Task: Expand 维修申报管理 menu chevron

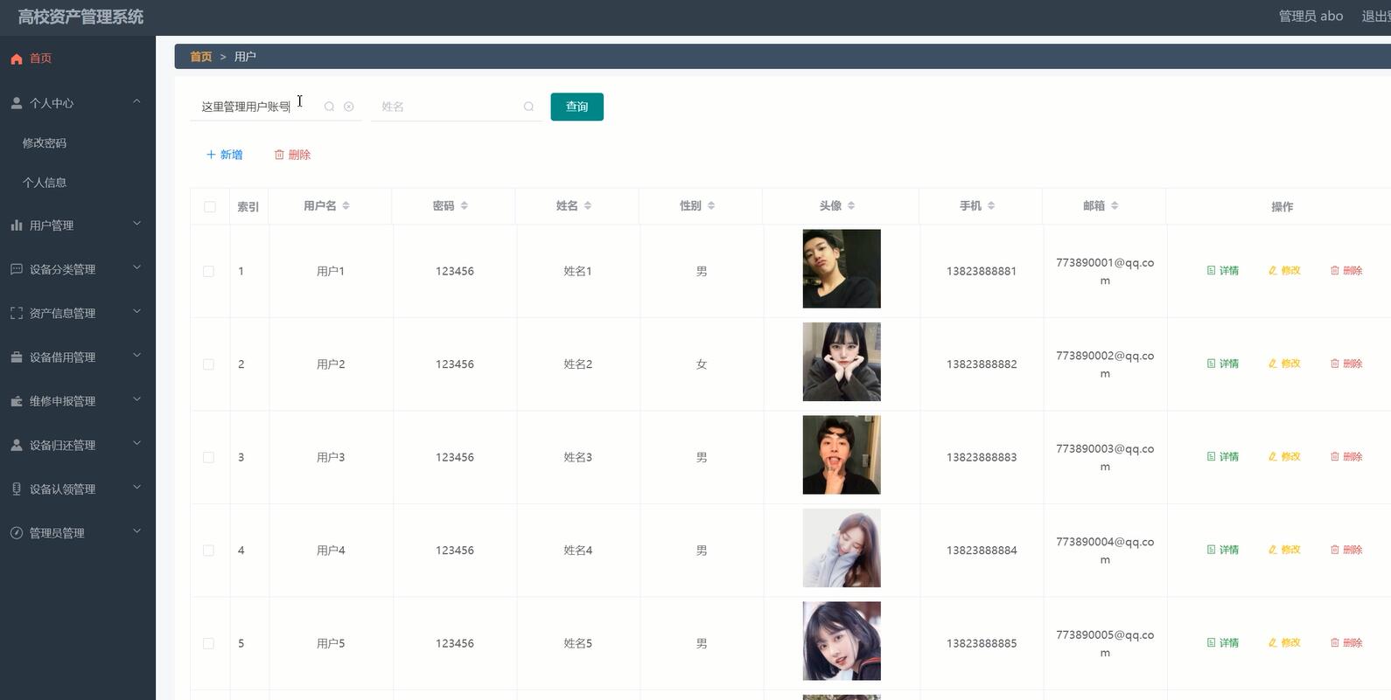Action: (136, 399)
